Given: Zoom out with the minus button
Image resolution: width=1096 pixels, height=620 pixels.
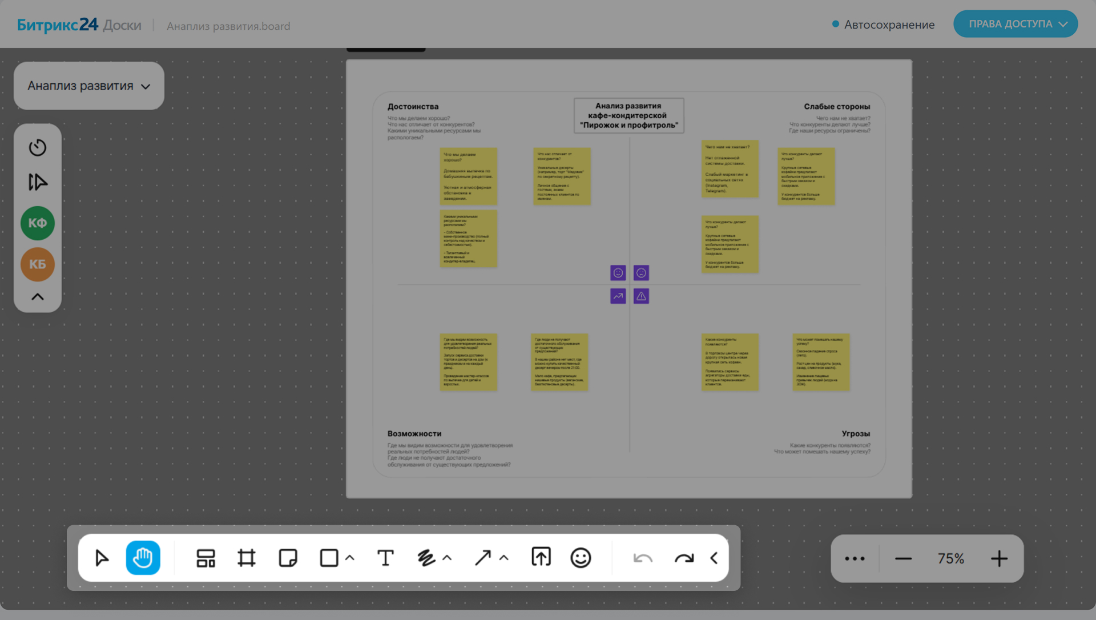Looking at the screenshot, I should (x=903, y=558).
